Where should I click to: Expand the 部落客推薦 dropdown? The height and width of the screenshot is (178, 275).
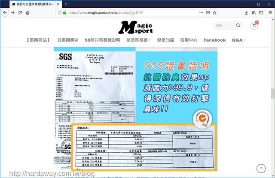tap(138, 40)
